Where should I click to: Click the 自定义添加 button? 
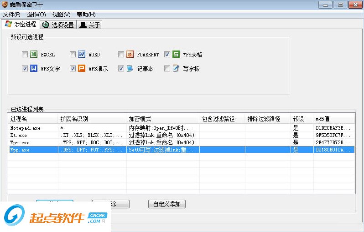pos(166,204)
